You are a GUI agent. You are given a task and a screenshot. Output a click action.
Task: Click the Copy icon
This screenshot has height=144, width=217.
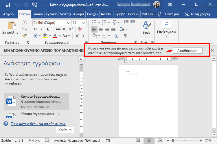pos(25,29)
